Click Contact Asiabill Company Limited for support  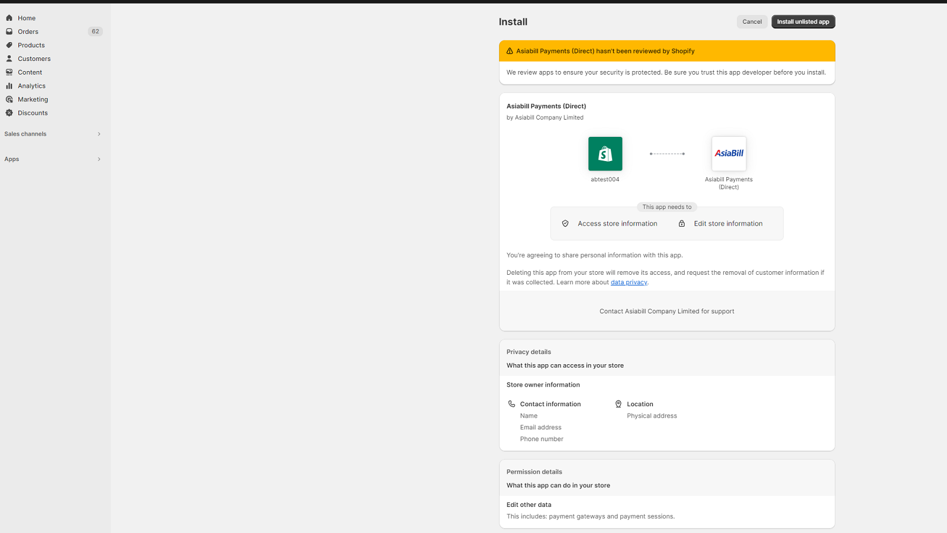click(666, 312)
